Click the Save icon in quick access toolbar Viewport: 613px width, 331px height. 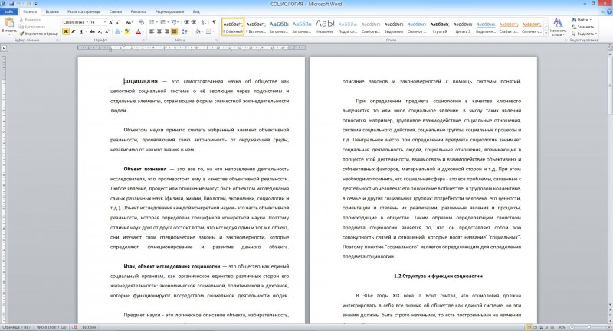click(11, 4)
